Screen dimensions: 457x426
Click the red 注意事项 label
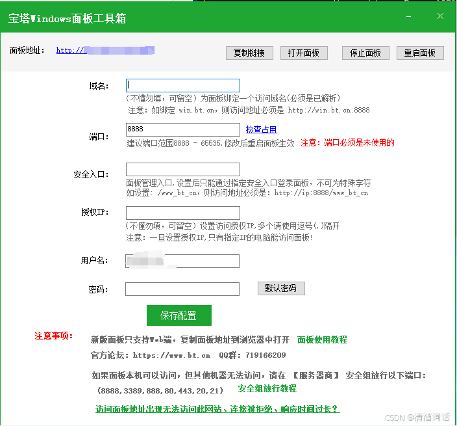click(x=54, y=336)
